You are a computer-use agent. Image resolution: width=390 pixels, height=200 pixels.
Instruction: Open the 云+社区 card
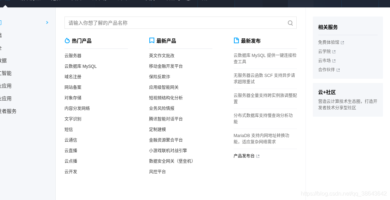tap(348, 100)
